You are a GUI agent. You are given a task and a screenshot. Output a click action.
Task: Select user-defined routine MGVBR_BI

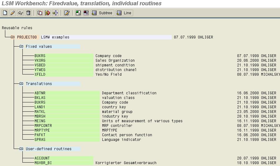64,163
